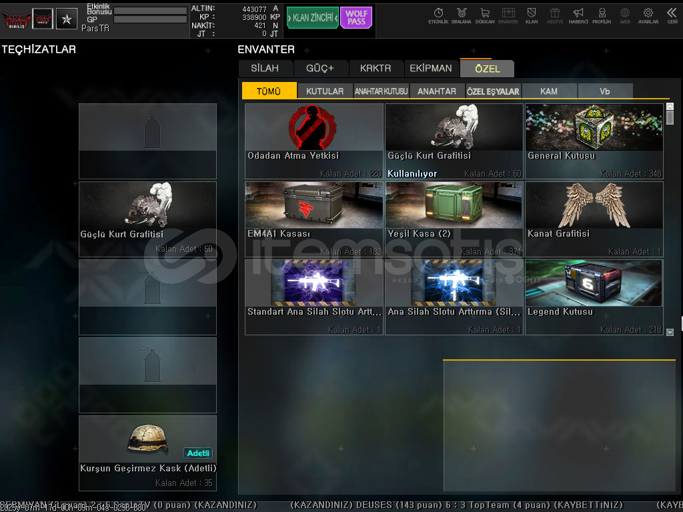Filter inventory by ANAHTAR KUTUSU

tap(381, 91)
